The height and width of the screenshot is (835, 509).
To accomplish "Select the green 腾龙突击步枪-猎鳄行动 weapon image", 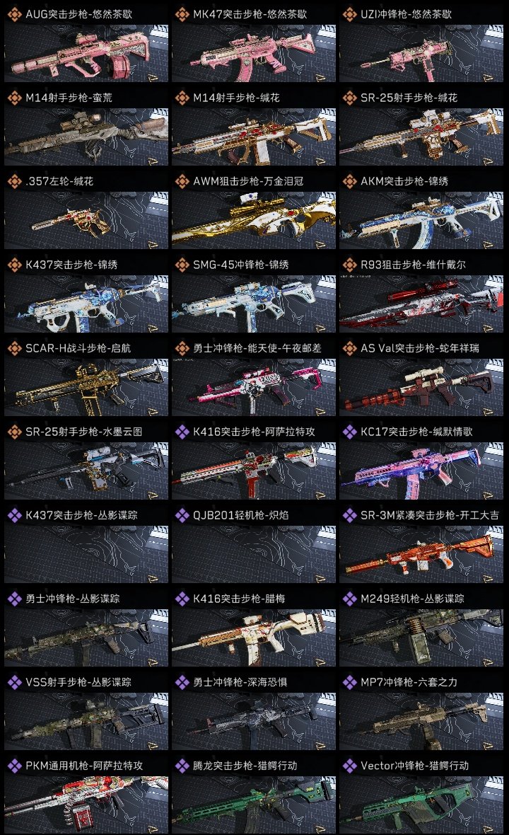I will click(x=254, y=805).
